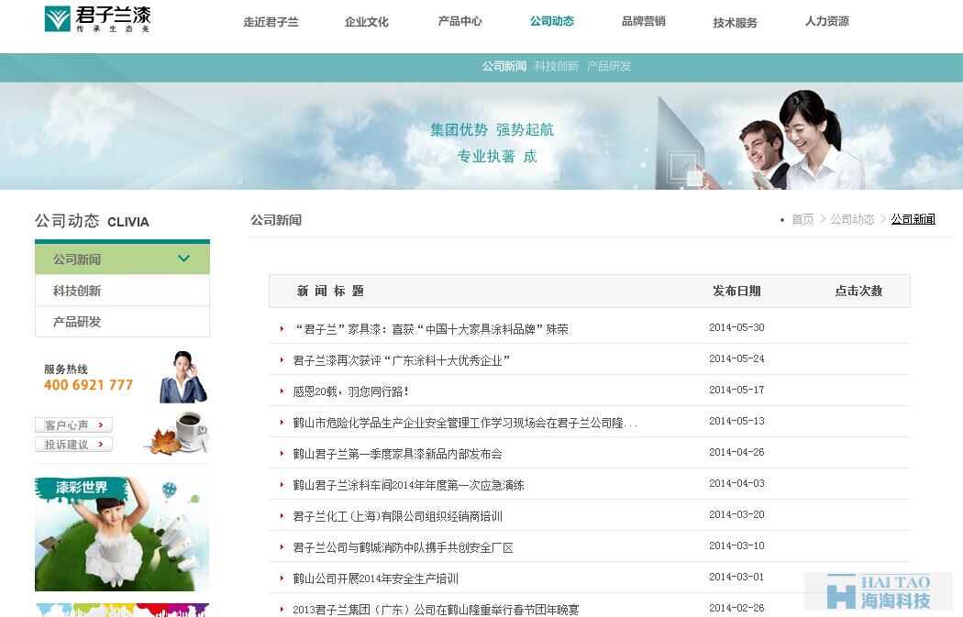Image resolution: width=963 pixels, height=617 pixels.
Task: Click the customer service woman photo
Action: pyautogui.click(x=183, y=377)
